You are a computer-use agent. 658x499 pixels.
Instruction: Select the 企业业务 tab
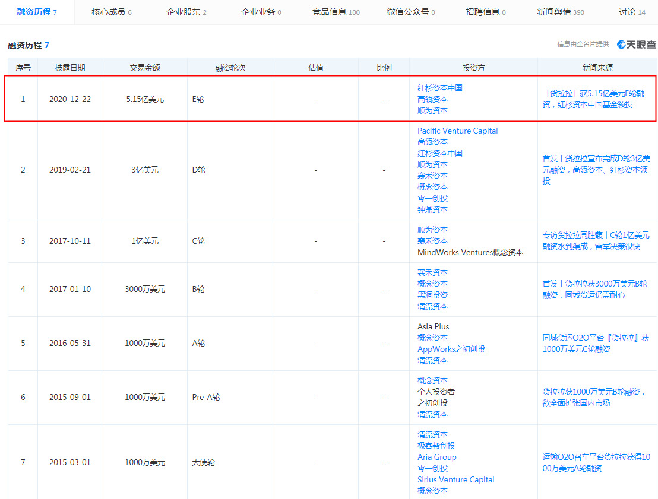tap(261, 12)
